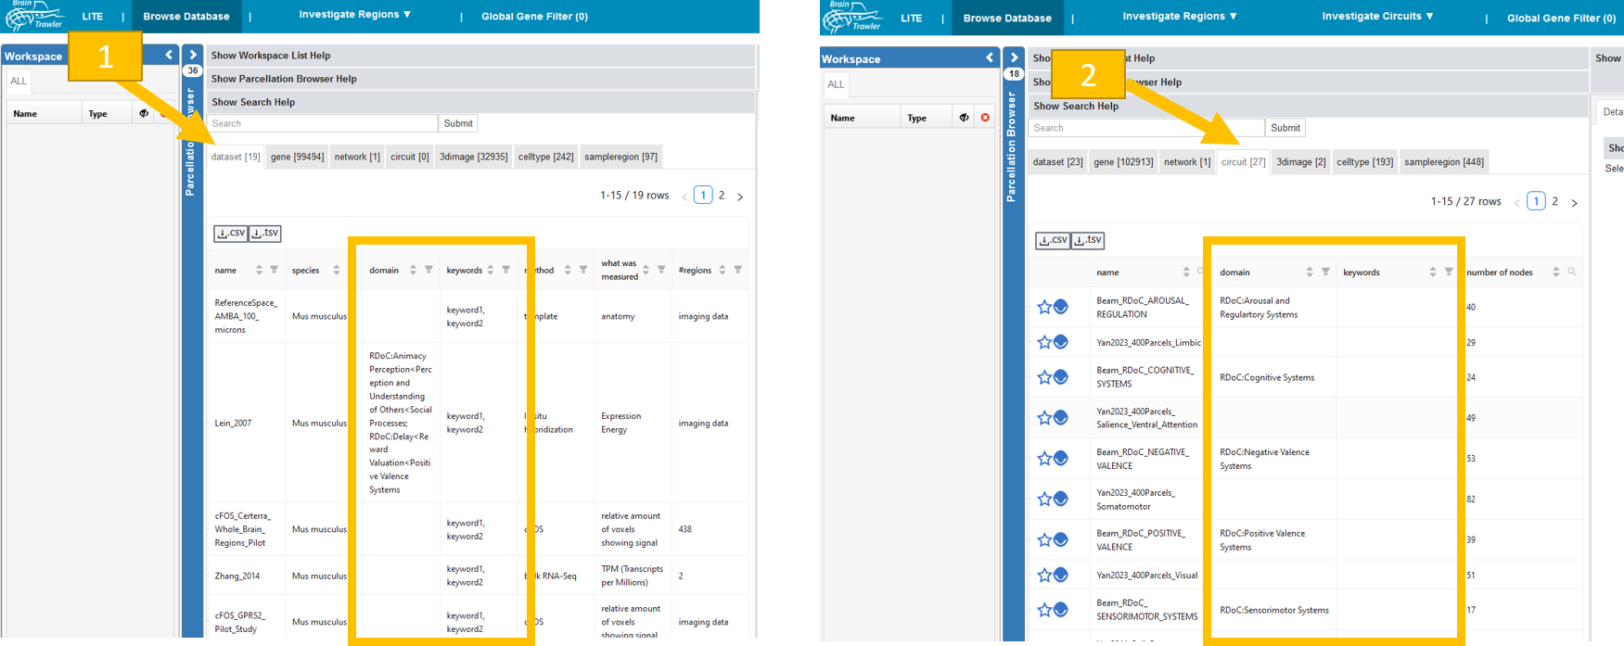Toggle eye visibility icon in left Workspace header

[x=144, y=113]
